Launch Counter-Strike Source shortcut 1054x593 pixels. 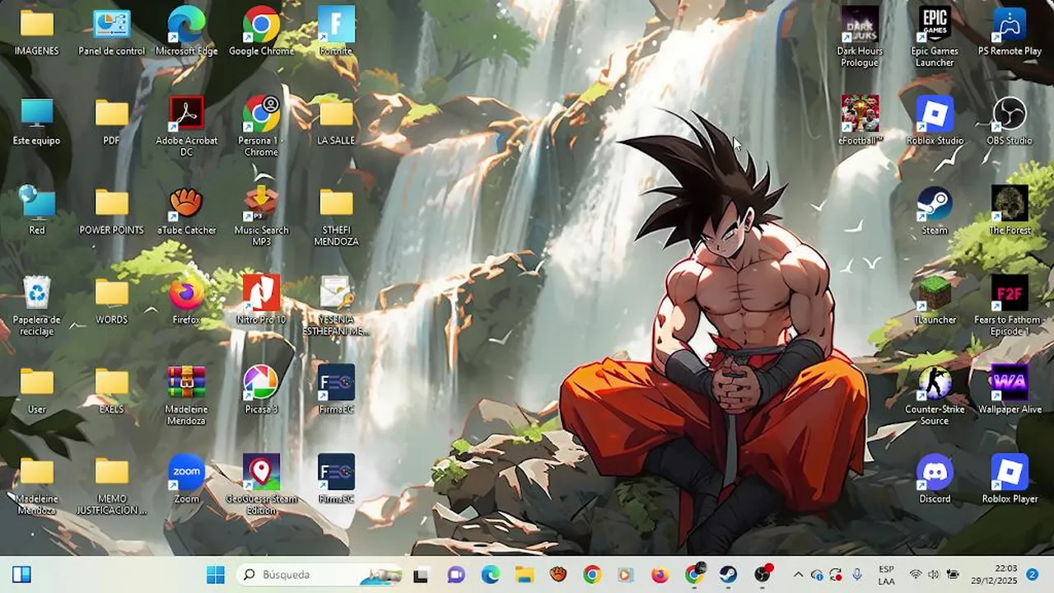(935, 395)
